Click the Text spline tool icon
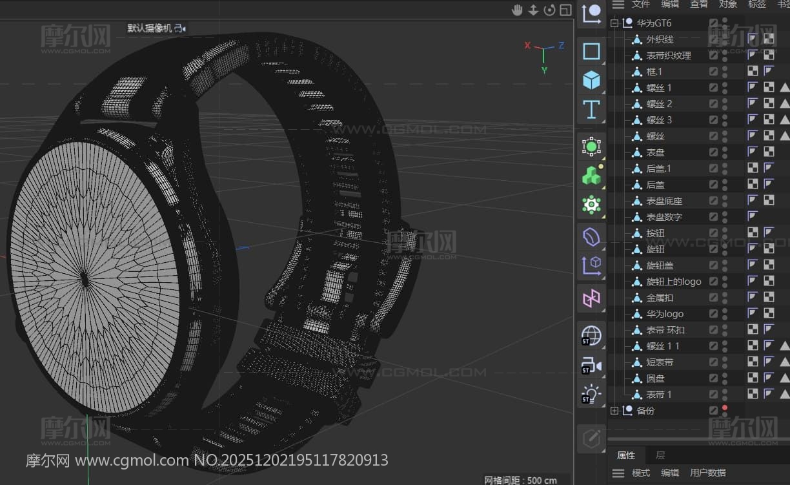Viewport: 790px width, 485px height. [x=591, y=109]
